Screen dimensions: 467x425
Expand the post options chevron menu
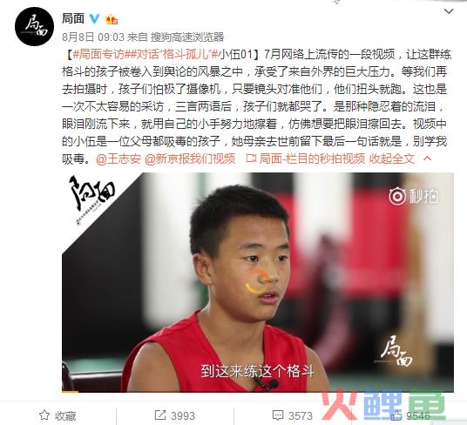(449, 11)
